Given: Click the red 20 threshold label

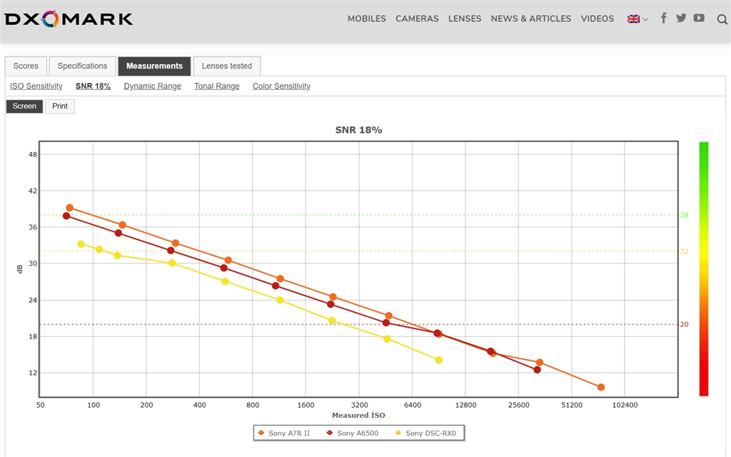Looking at the screenshot, I should (x=684, y=324).
